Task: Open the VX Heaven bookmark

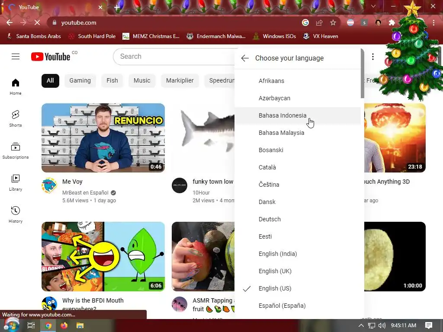Action: coord(321,36)
